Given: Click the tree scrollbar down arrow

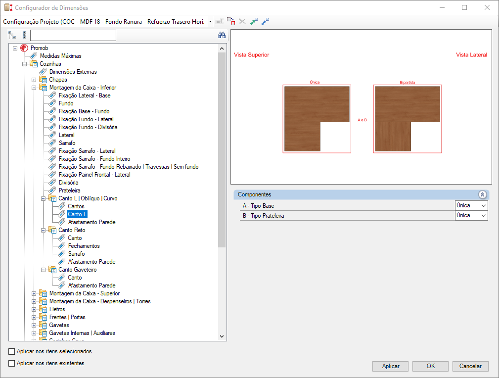Looking at the screenshot, I should click(x=222, y=336).
